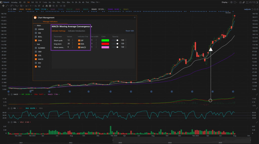Viewport: 259px width, 144px height.
Task: Toggle the DIF indicator line checkbox
Action: (79, 40)
